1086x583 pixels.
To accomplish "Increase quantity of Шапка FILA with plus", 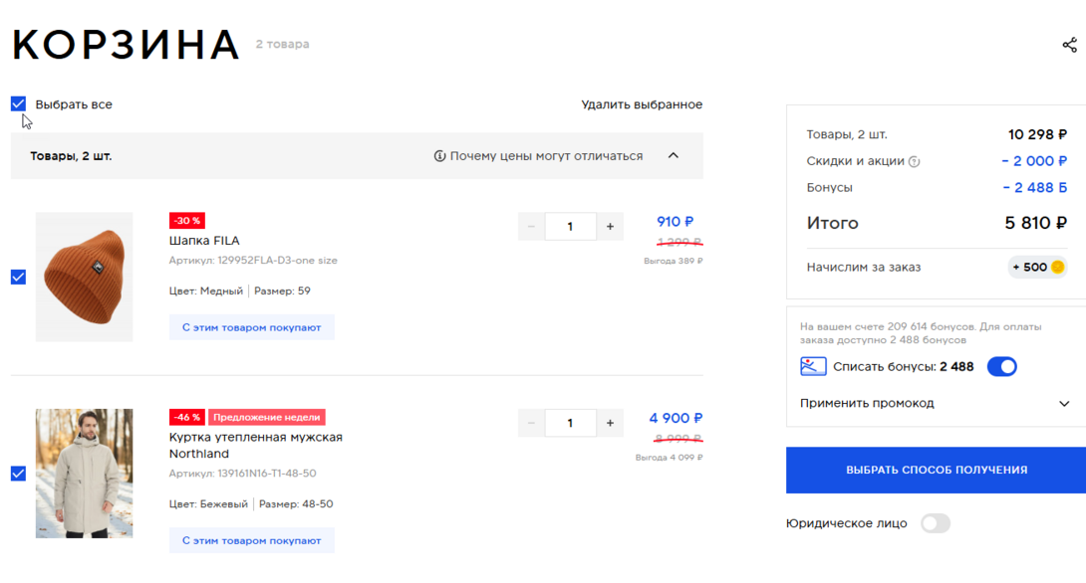I will 610,227.
